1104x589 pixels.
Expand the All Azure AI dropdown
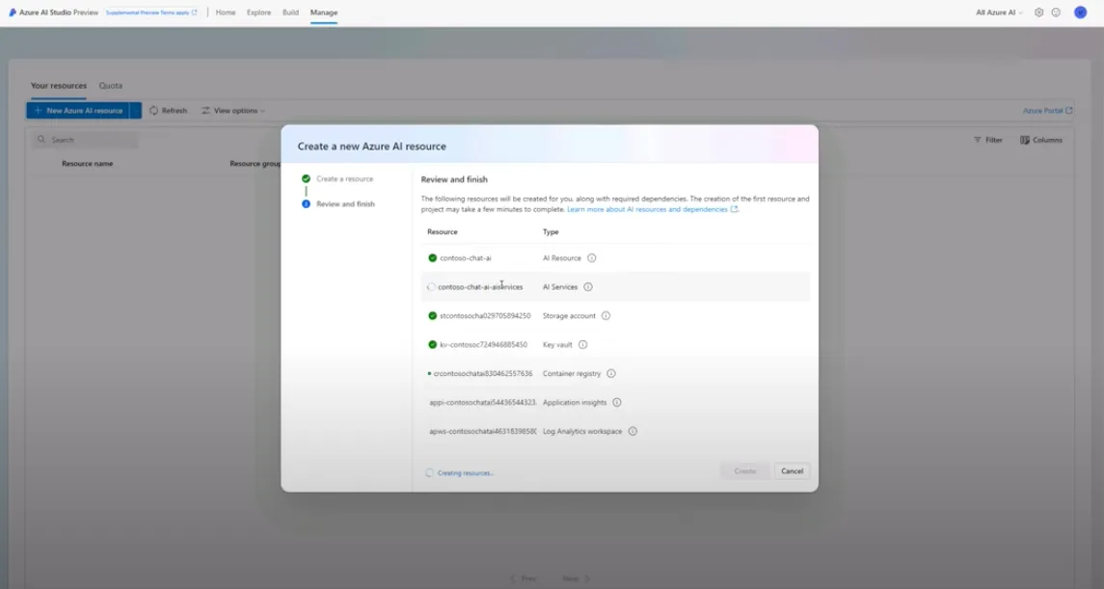998,13
